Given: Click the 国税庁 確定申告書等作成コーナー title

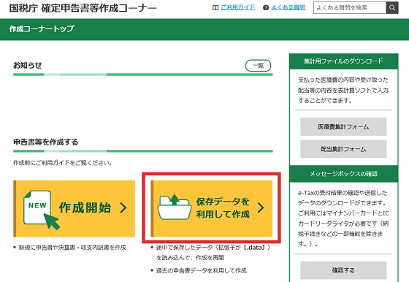Looking at the screenshot, I should 83,8.
